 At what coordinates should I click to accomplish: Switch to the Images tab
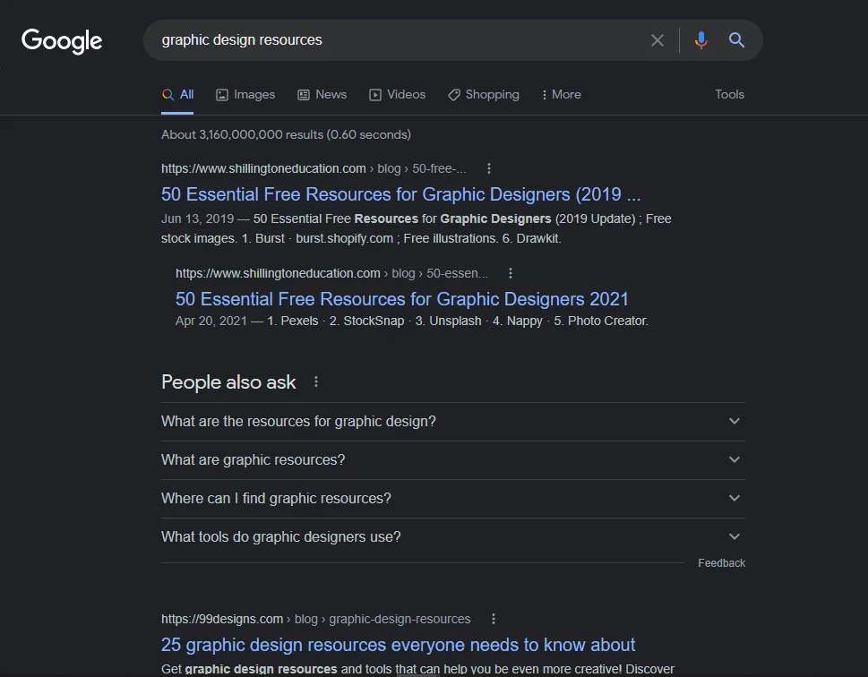coord(245,94)
